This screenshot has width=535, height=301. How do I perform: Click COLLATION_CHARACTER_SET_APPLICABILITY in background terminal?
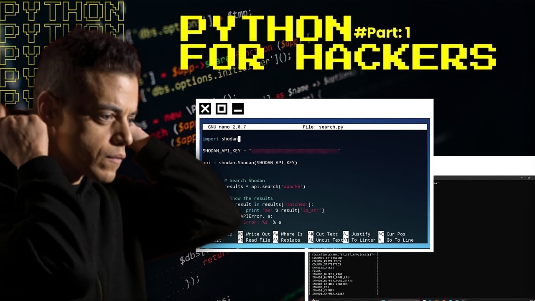coord(343,255)
